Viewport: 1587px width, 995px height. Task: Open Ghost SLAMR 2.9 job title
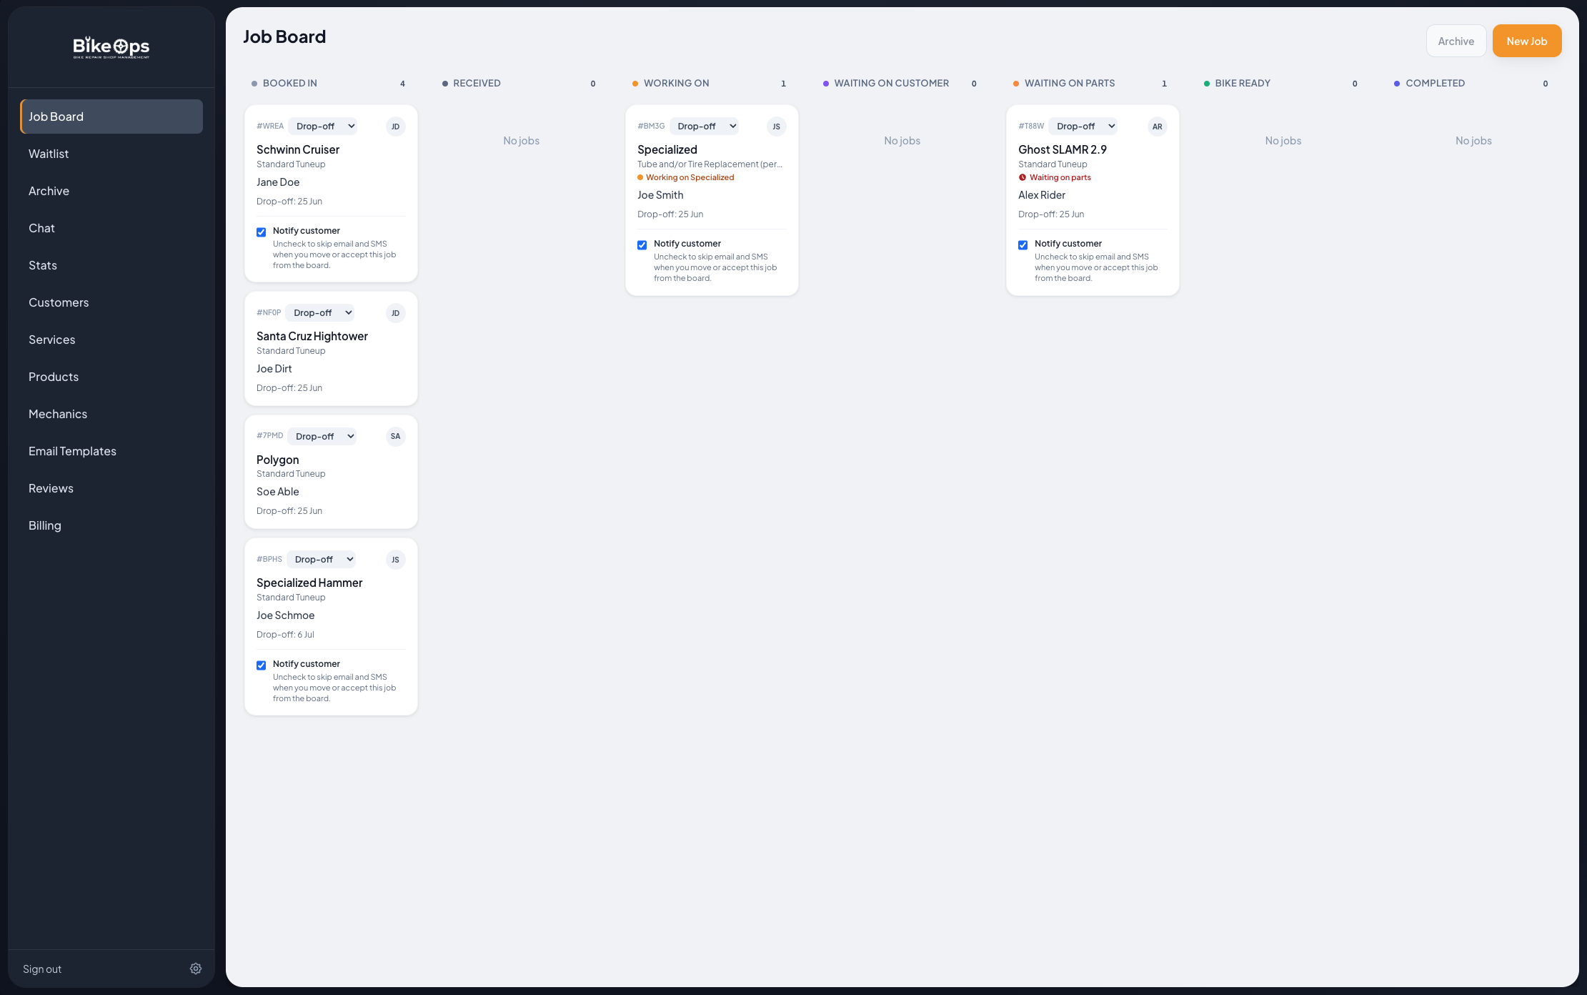(x=1063, y=149)
